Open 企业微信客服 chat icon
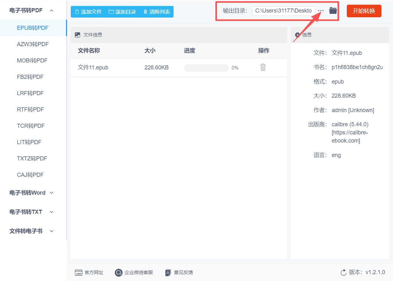Viewport: 393px width, 281px height. [119, 273]
